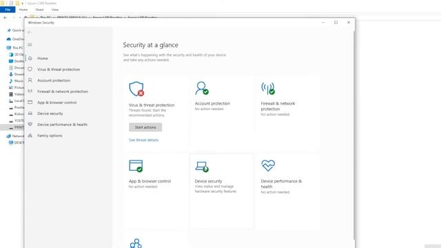Click the laptop icon beside Device security

tap(30, 113)
